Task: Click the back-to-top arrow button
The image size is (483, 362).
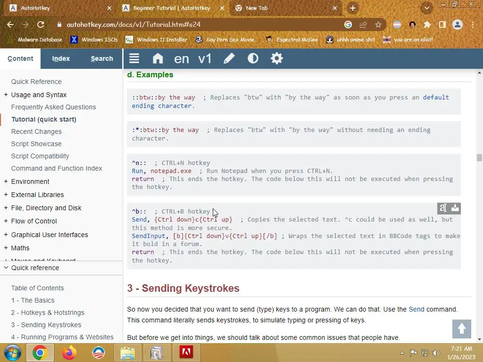Action: tap(461, 329)
